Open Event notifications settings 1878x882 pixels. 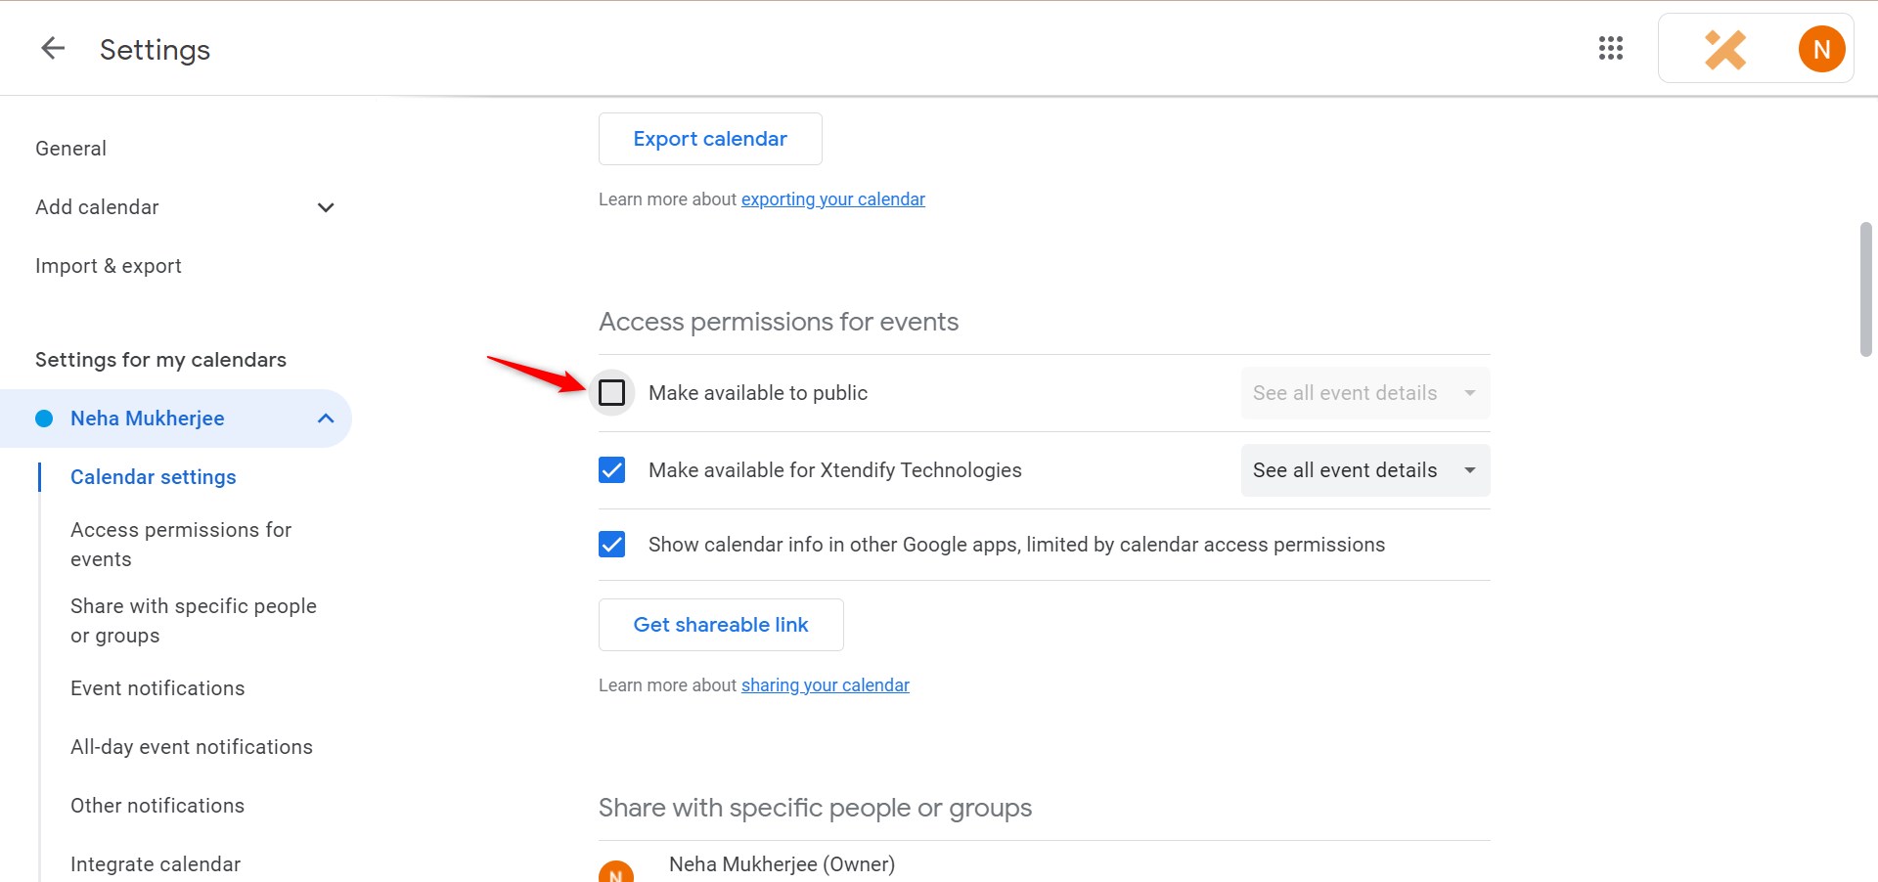(157, 687)
